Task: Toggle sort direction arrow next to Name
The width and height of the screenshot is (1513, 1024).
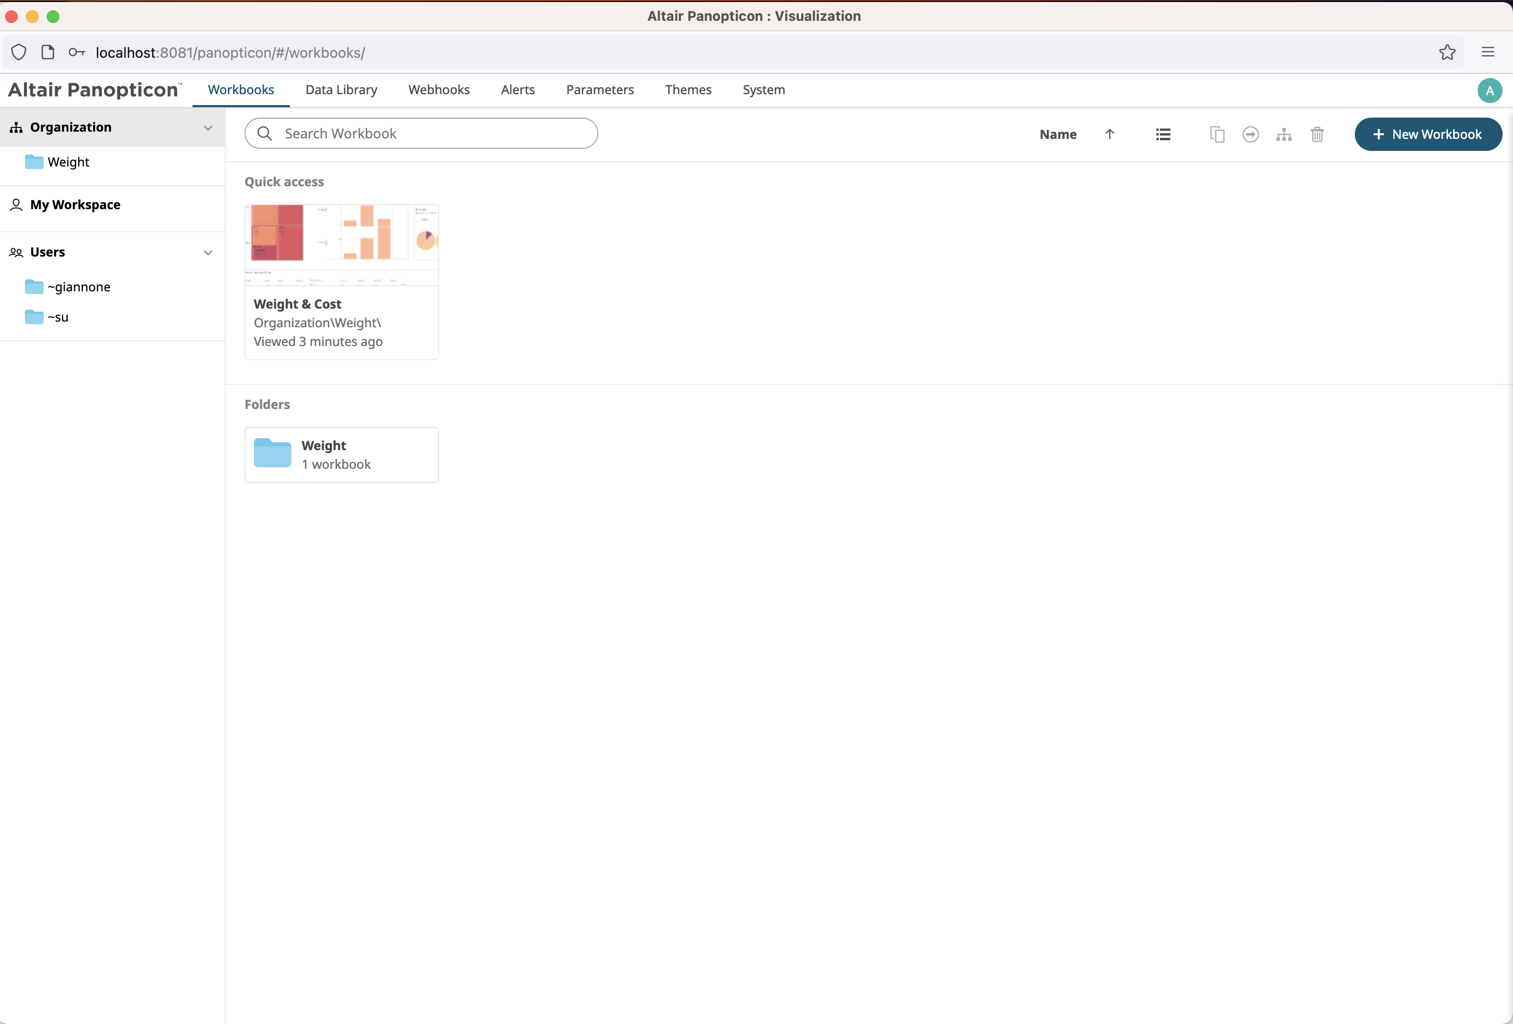Action: click(x=1109, y=134)
